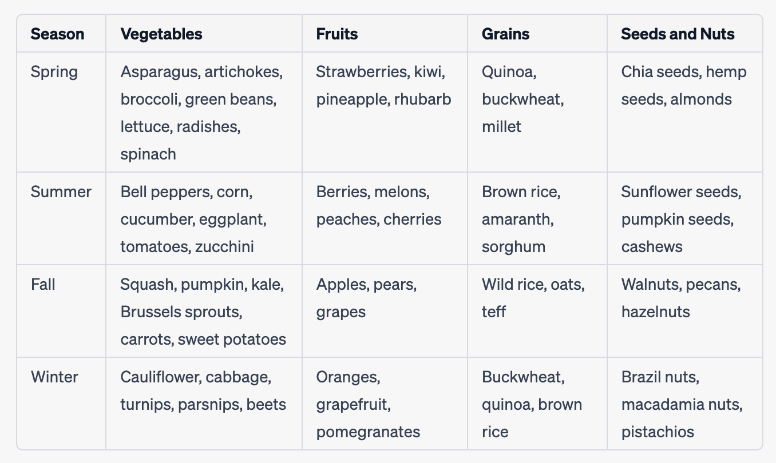Click the Squash, pumpkin, kale cell

203,312
